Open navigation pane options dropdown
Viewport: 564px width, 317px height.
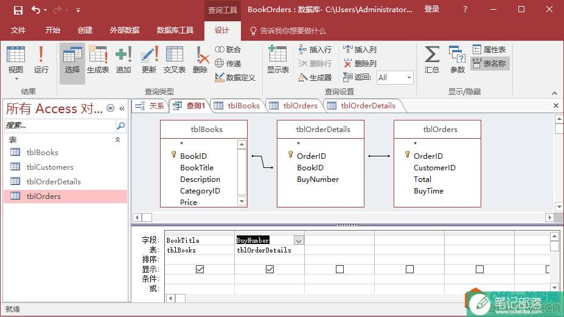pos(110,108)
